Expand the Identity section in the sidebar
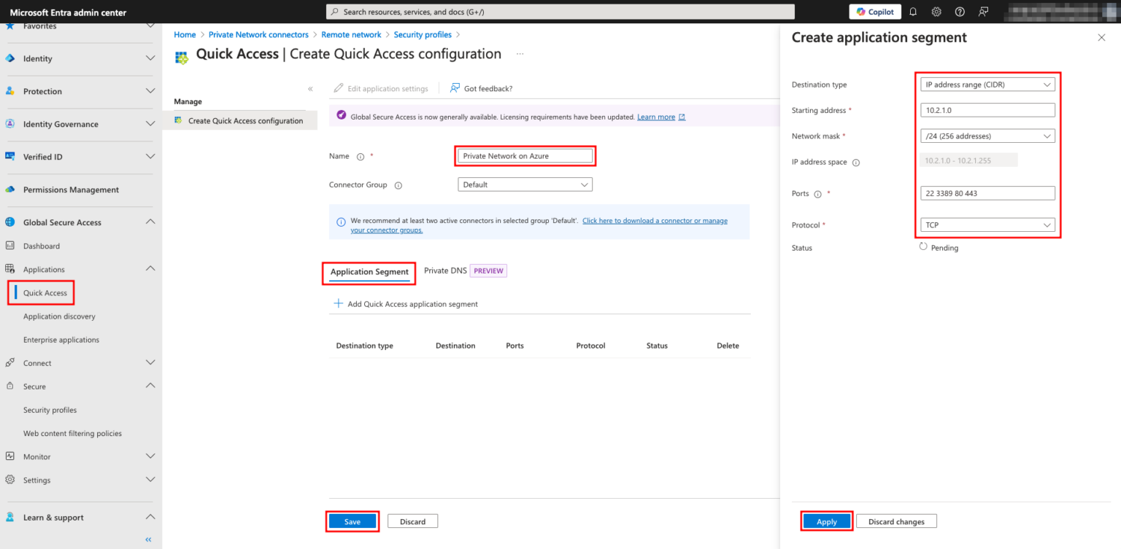The width and height of the screenshot is (1121, 549). point(150,58)
